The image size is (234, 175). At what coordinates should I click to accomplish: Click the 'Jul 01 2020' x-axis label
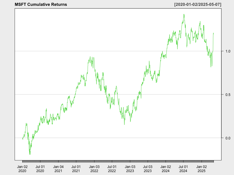[40, 169]
